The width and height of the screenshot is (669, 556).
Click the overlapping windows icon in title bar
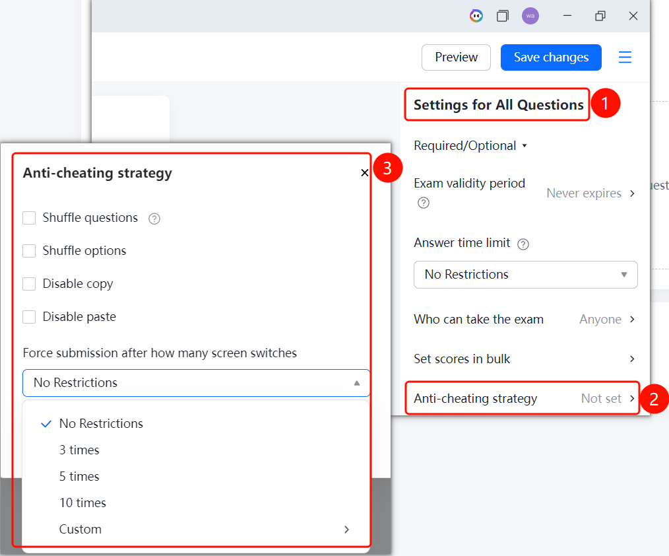503,17
